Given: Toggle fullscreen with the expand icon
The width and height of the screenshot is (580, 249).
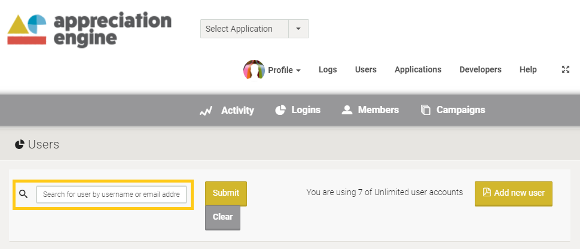Looking at the screenshot, I should click(x=565, y=69).
